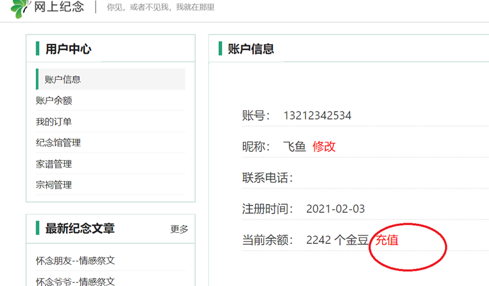Click the 2242 个金豆 balance text
The width and height of the screenshot is (489, 286).
click(x=337, y=240)
